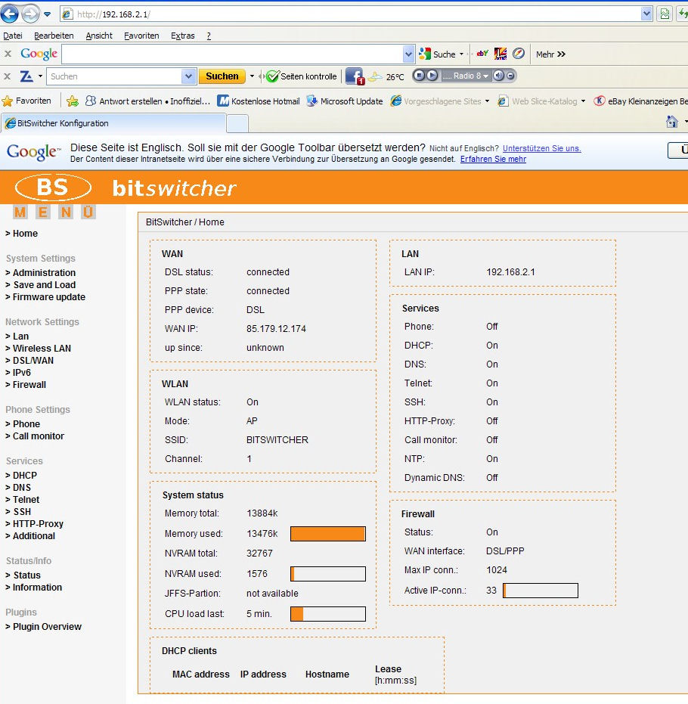This screenshot has width=688, height=704.
Task: Expand the address bar dropdown
Action: (646, 14)
